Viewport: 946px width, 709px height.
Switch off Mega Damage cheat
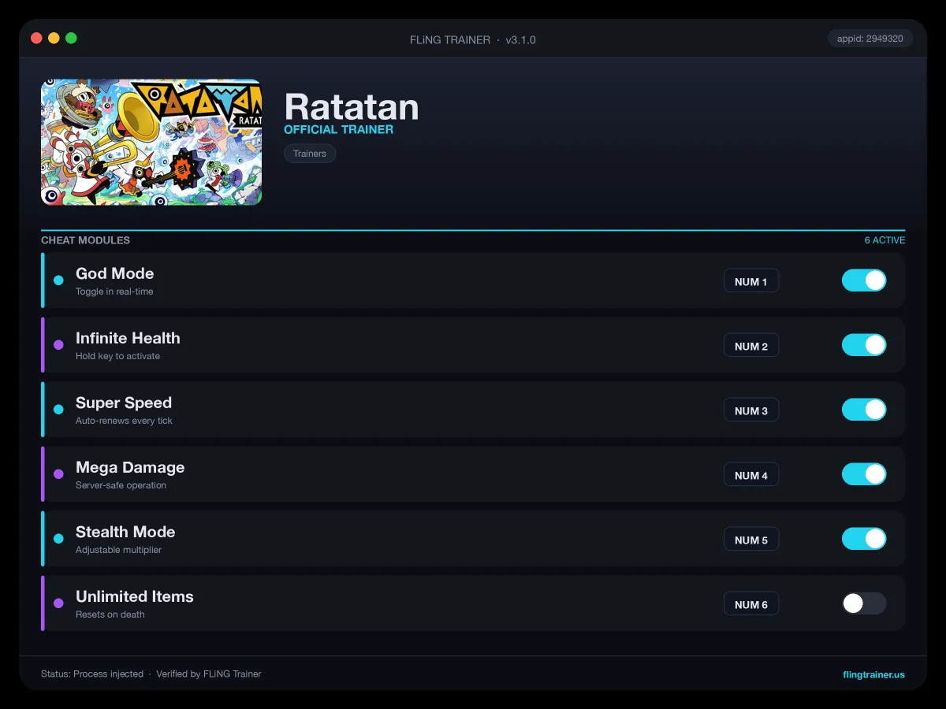[x=864, y=474]
